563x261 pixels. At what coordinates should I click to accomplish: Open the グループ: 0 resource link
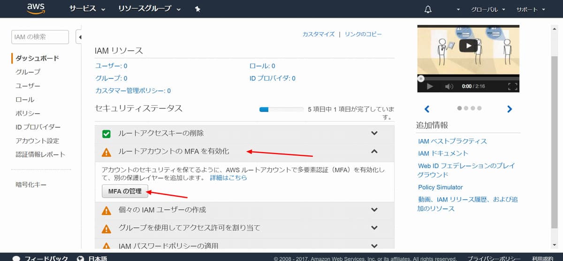point(111,78)
